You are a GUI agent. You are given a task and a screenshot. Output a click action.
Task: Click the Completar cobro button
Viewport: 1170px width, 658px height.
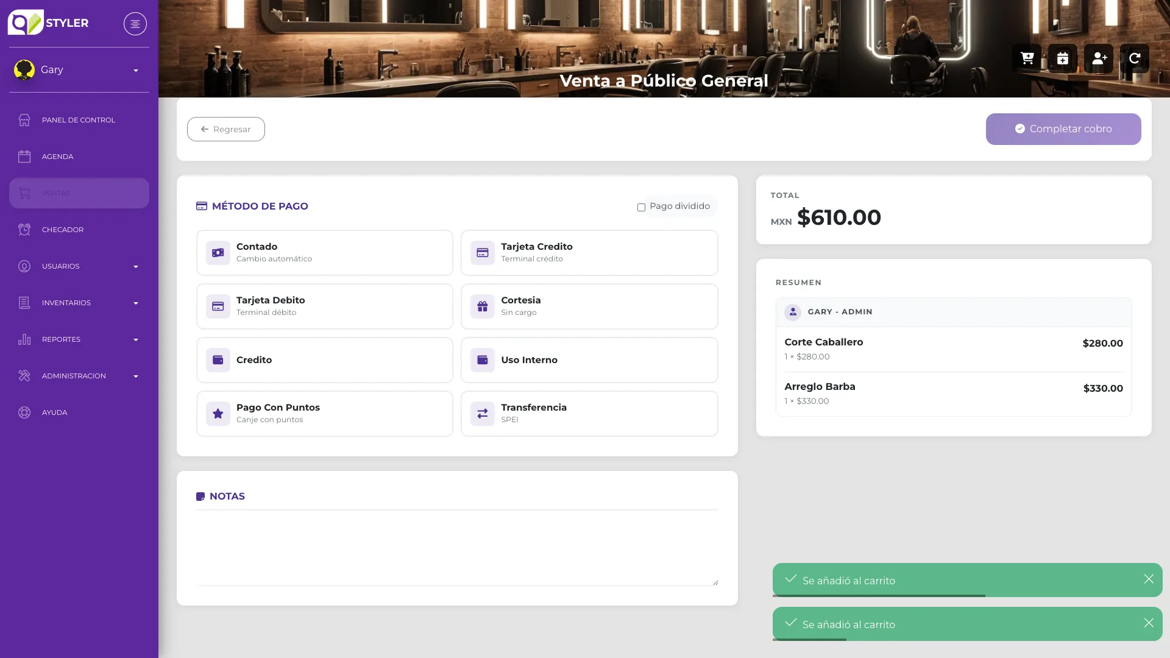point(1063,129)
